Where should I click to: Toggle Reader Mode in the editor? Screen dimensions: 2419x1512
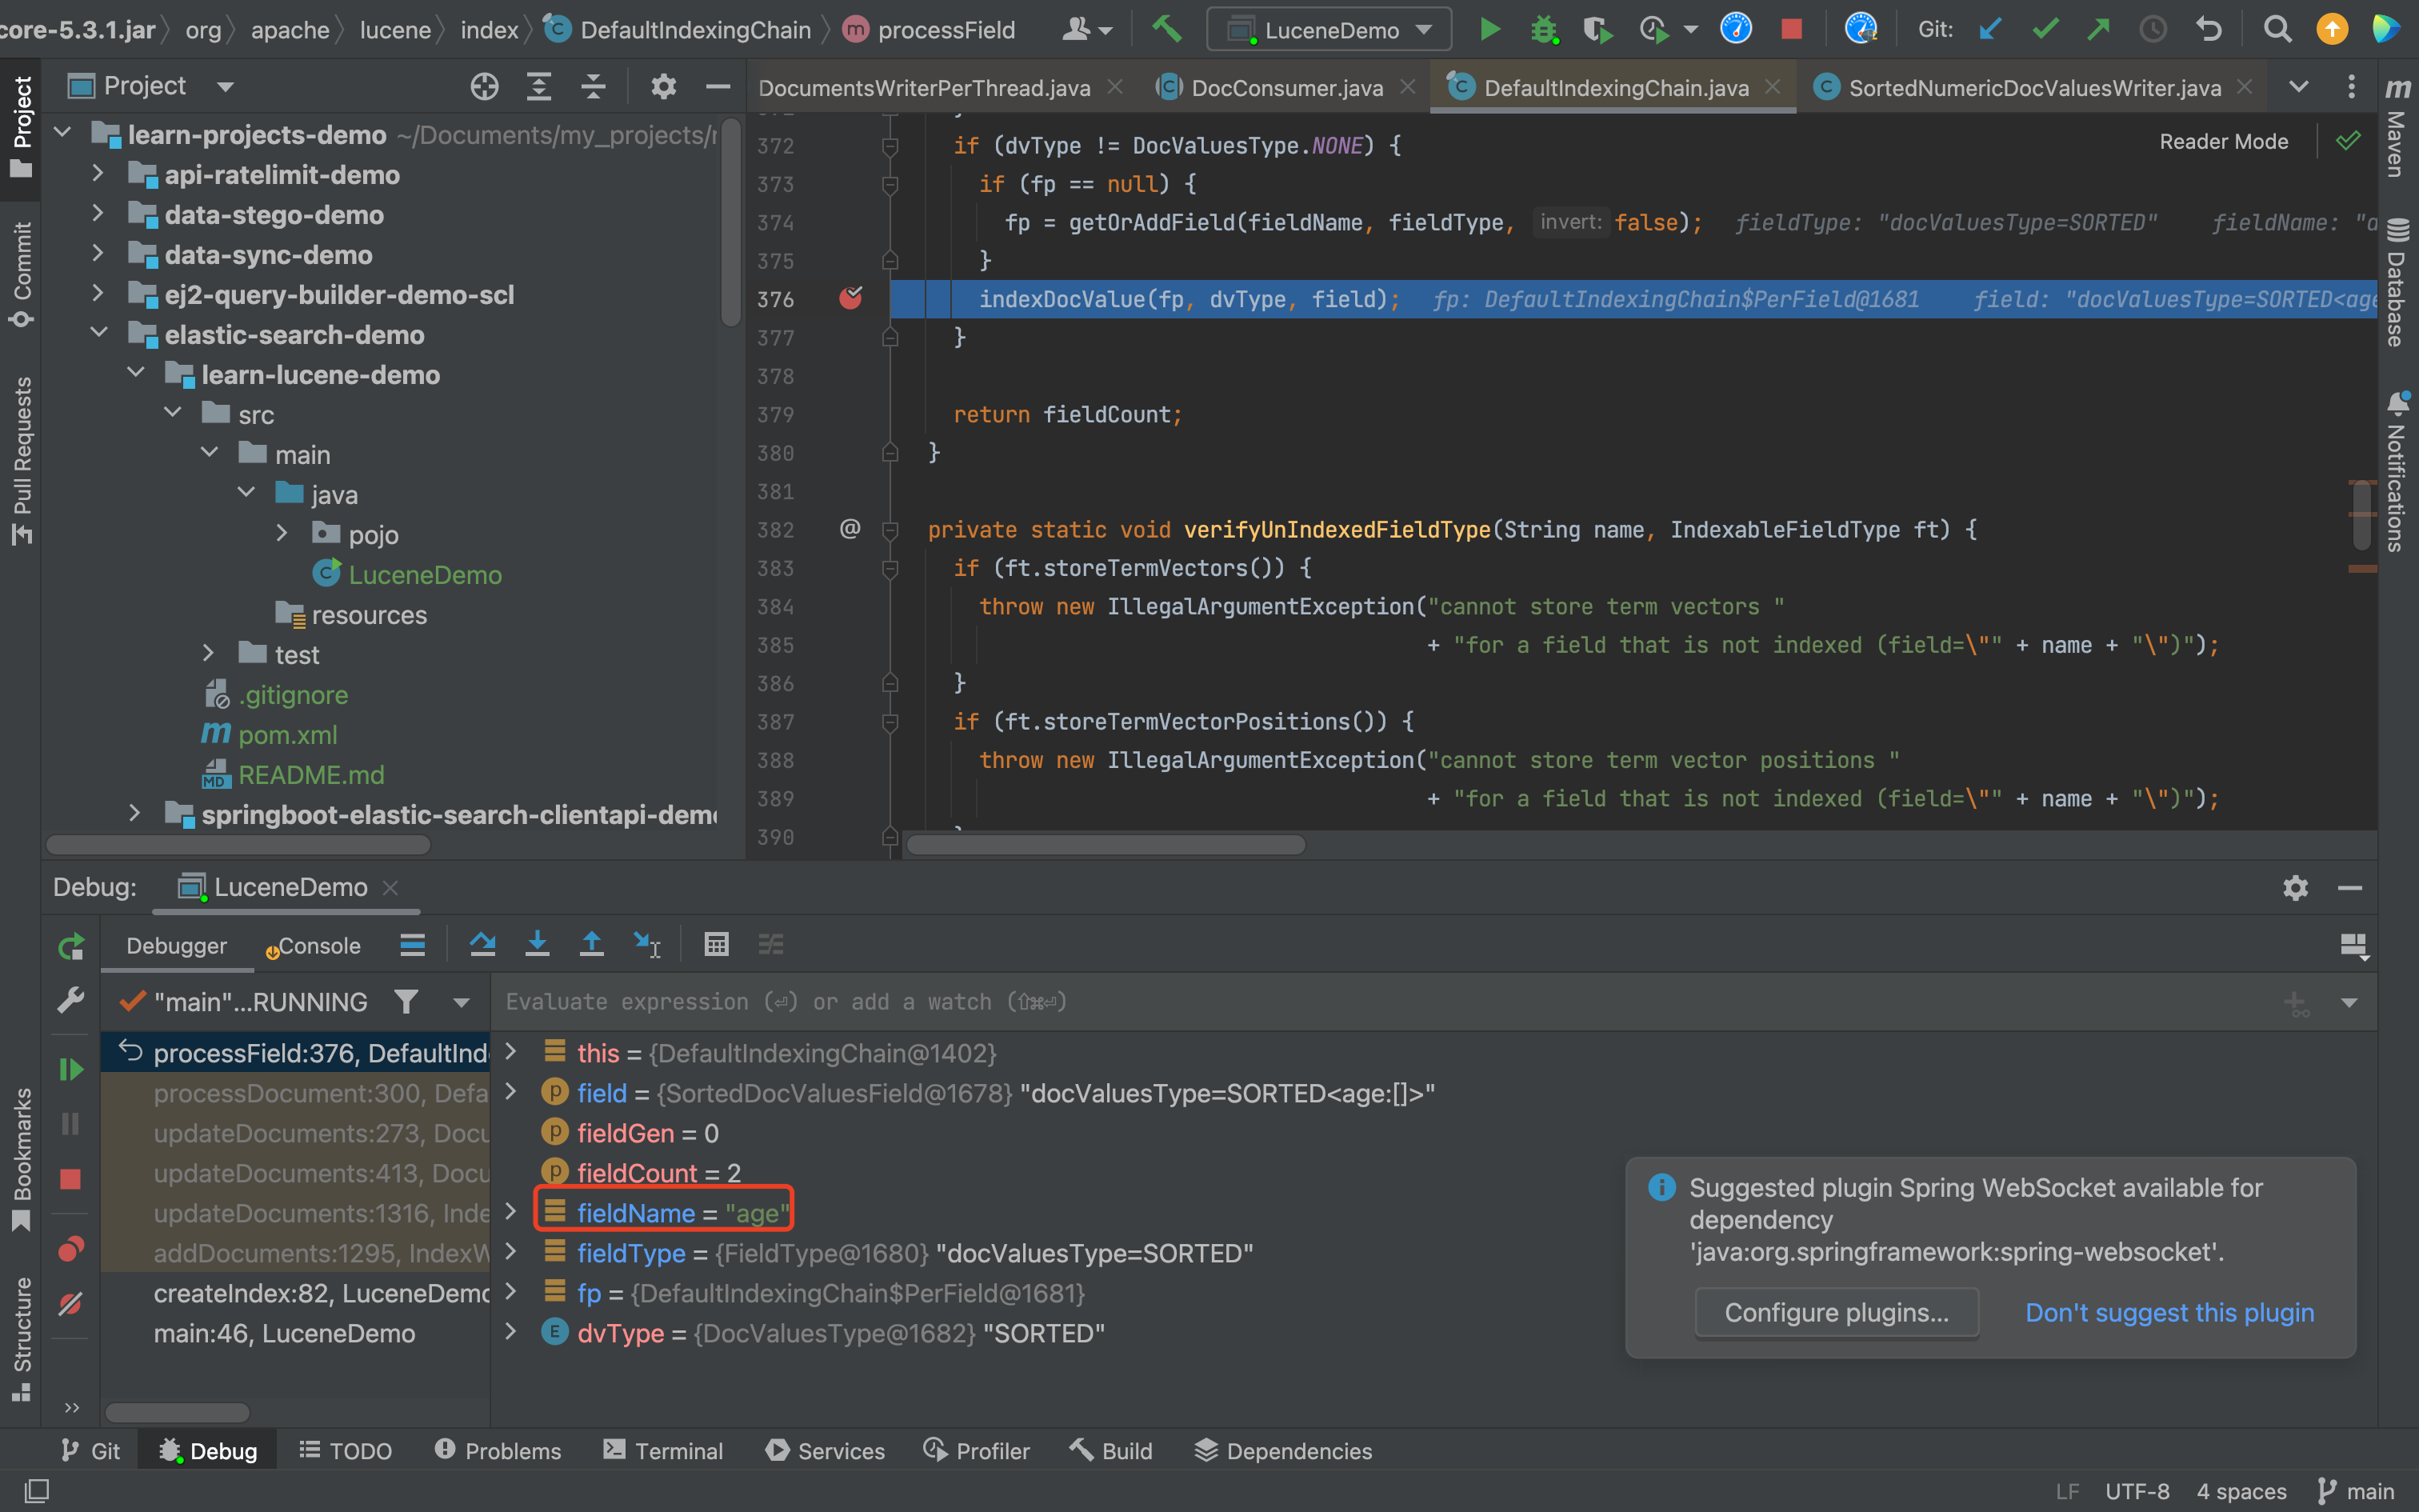[x=2223, y=142]
